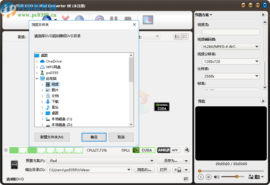Click the video clip icon at toolbar right
Viewport: 270px width, 185px height.
[x=148, y=20]
